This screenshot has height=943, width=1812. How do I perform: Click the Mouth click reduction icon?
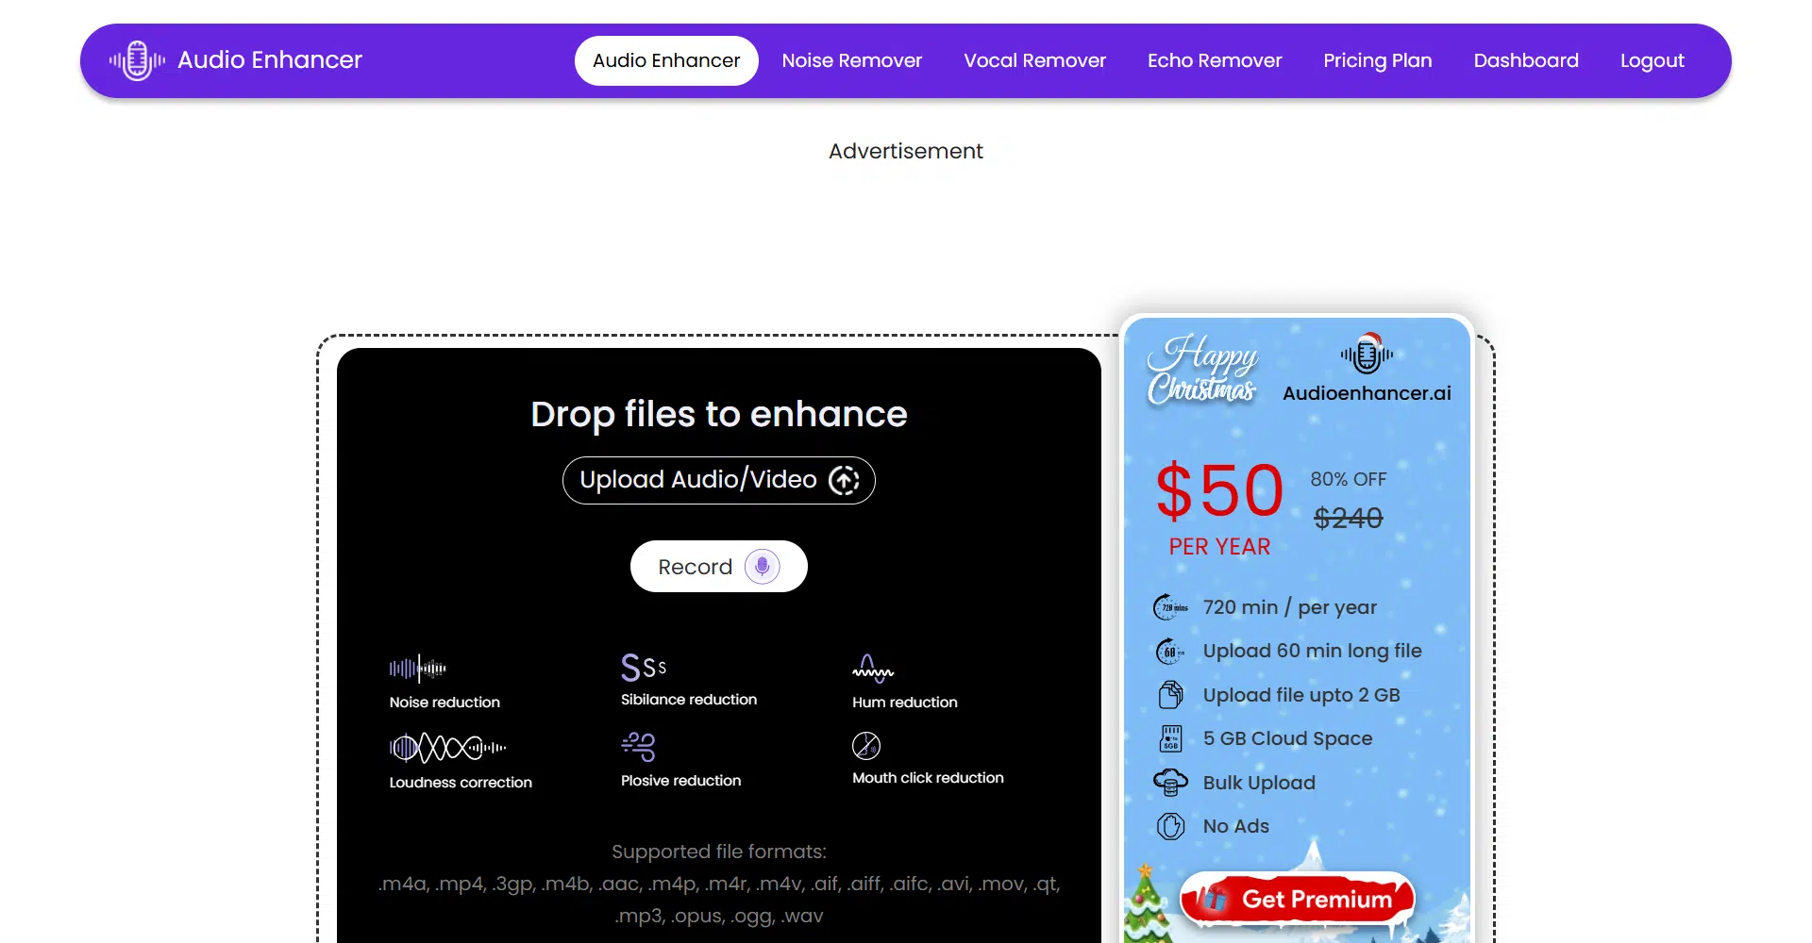coord(866,746)
